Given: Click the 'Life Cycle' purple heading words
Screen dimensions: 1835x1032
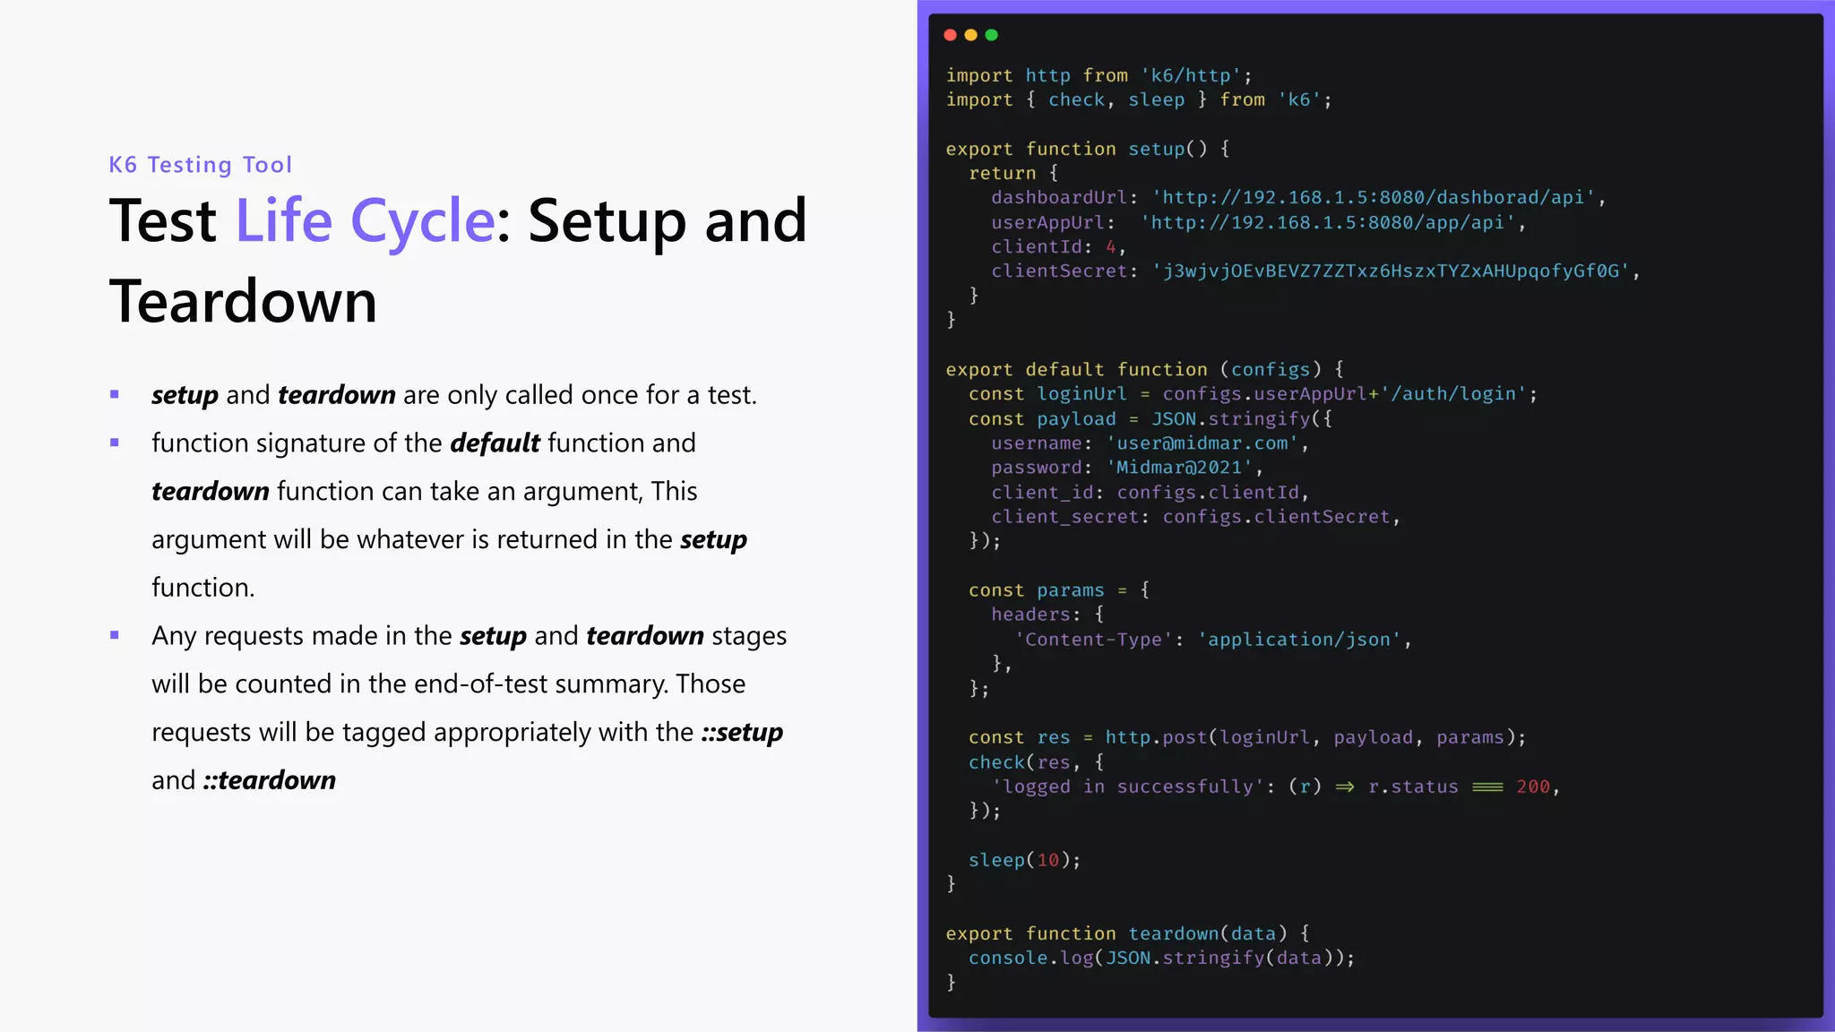Looking at the screenshot, I should (x=365, y=220).
